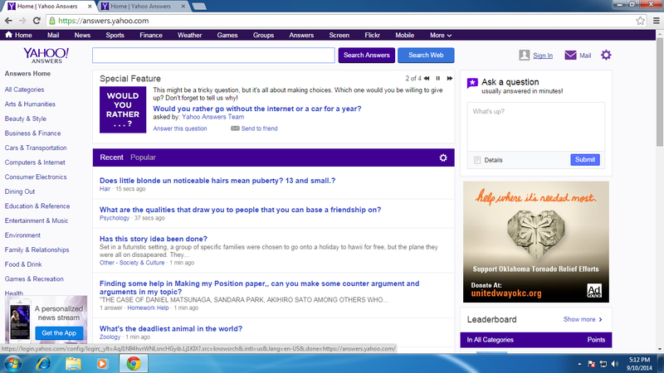Switch to the second Yahoo Answers tab
The width and height of the screenshot is (664, 373).
click(141, 6)
